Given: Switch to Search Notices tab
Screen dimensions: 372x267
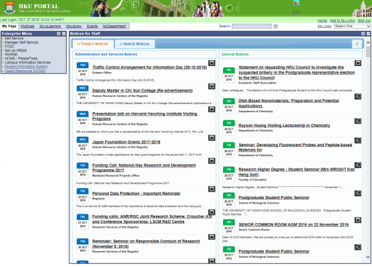Looking at the screenshot, I should pos(134,44).
